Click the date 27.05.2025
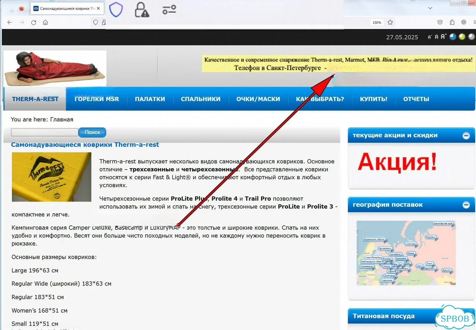476x330 pixels. click(x=402, y=37)
